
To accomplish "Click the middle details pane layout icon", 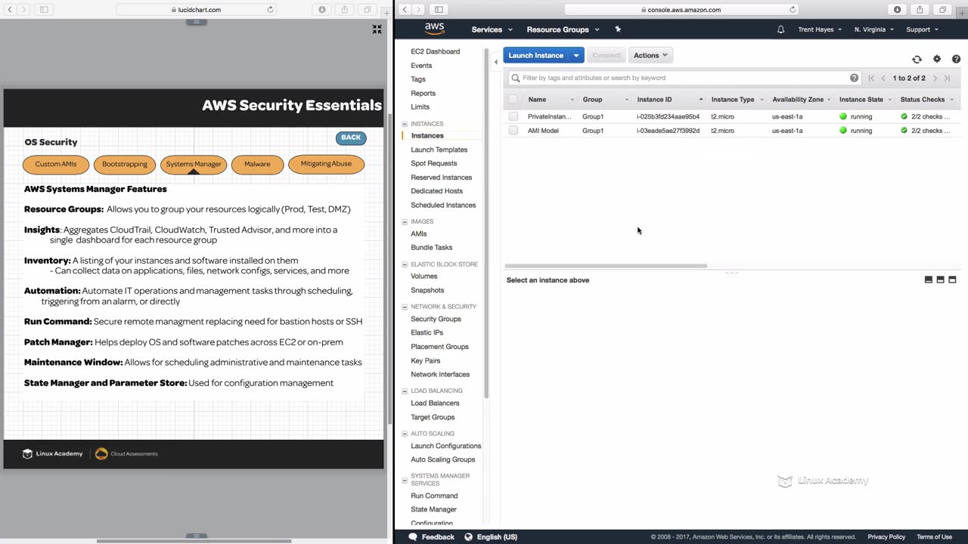I will pyautogui.click(x=940, y=280).
